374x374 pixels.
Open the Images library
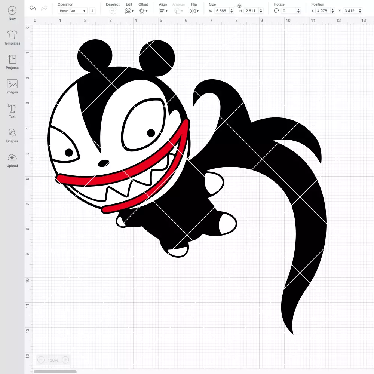[x=12, y=87]
